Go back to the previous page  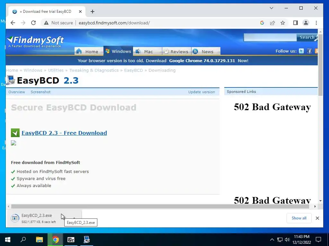tap(13, 23)
